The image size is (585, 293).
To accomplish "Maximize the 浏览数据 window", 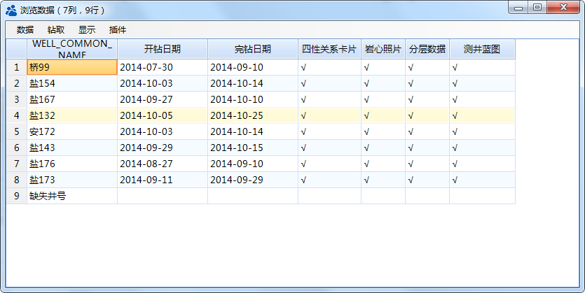I will pos(537,8).
